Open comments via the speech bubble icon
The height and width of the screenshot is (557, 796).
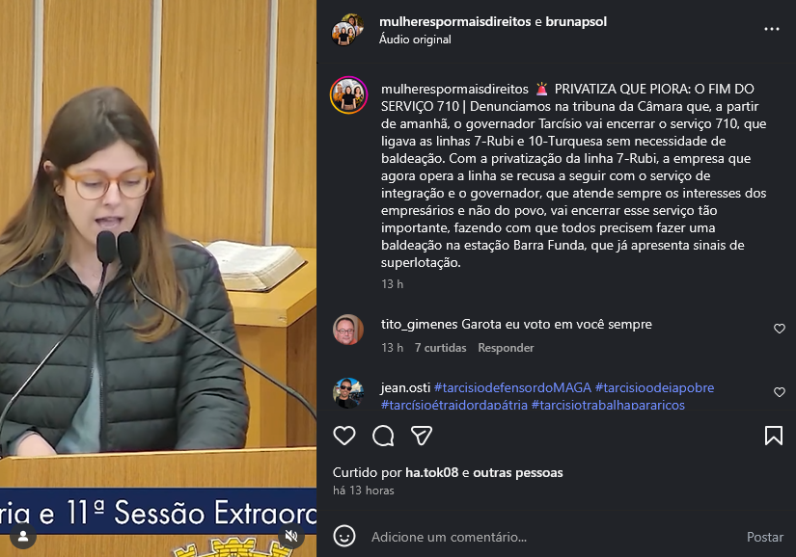tap(383, 436)
